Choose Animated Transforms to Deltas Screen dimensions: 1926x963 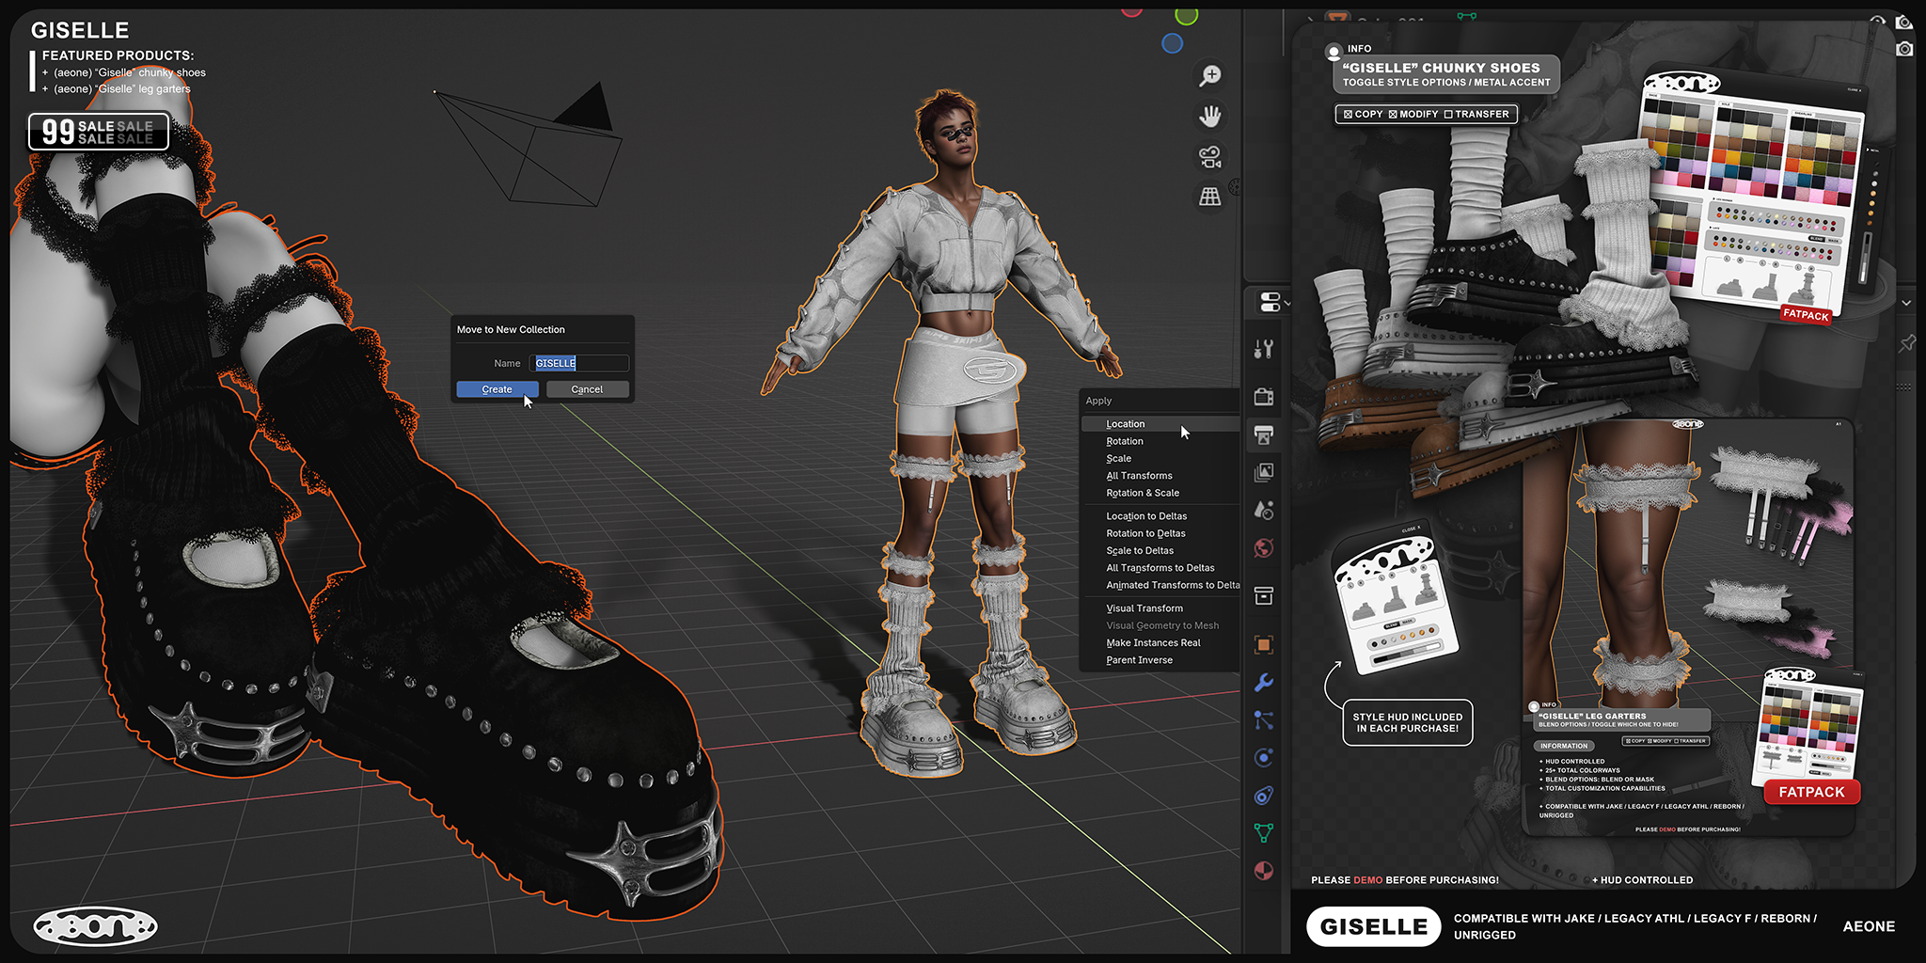[x=1160, y=585]
